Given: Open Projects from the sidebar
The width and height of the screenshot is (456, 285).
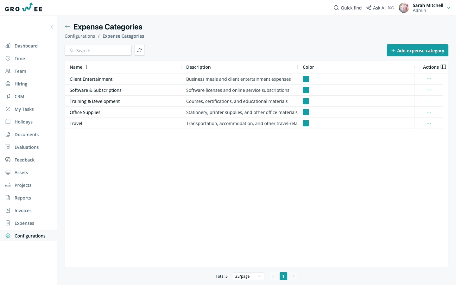Looking at the screenshot, I should coord(23,185).
